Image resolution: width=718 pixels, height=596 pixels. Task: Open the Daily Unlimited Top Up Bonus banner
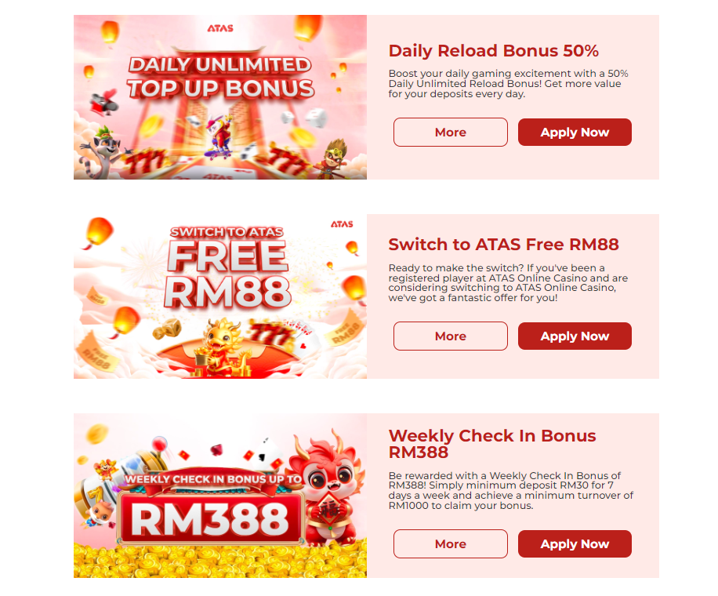pos(220,97)
